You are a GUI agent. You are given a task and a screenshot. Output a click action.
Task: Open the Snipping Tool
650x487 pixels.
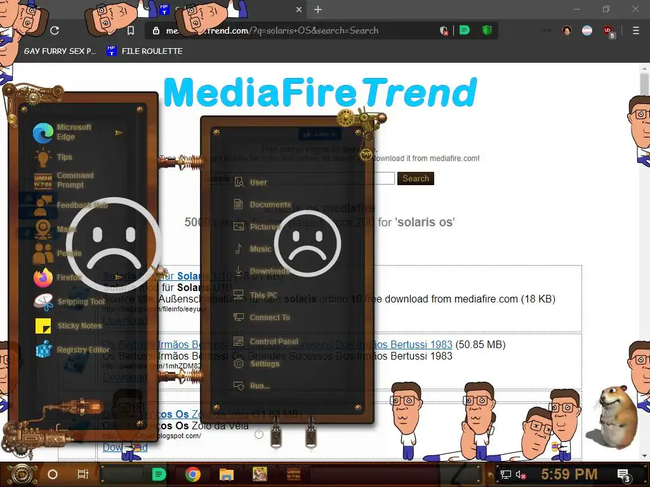69,302
